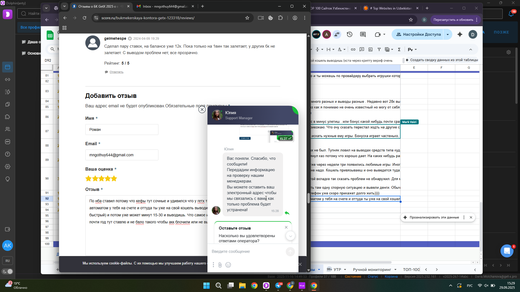Open Dolphin Anty notifications bell
The height and width of the screenshot is (292, 520).
(511, 14)
